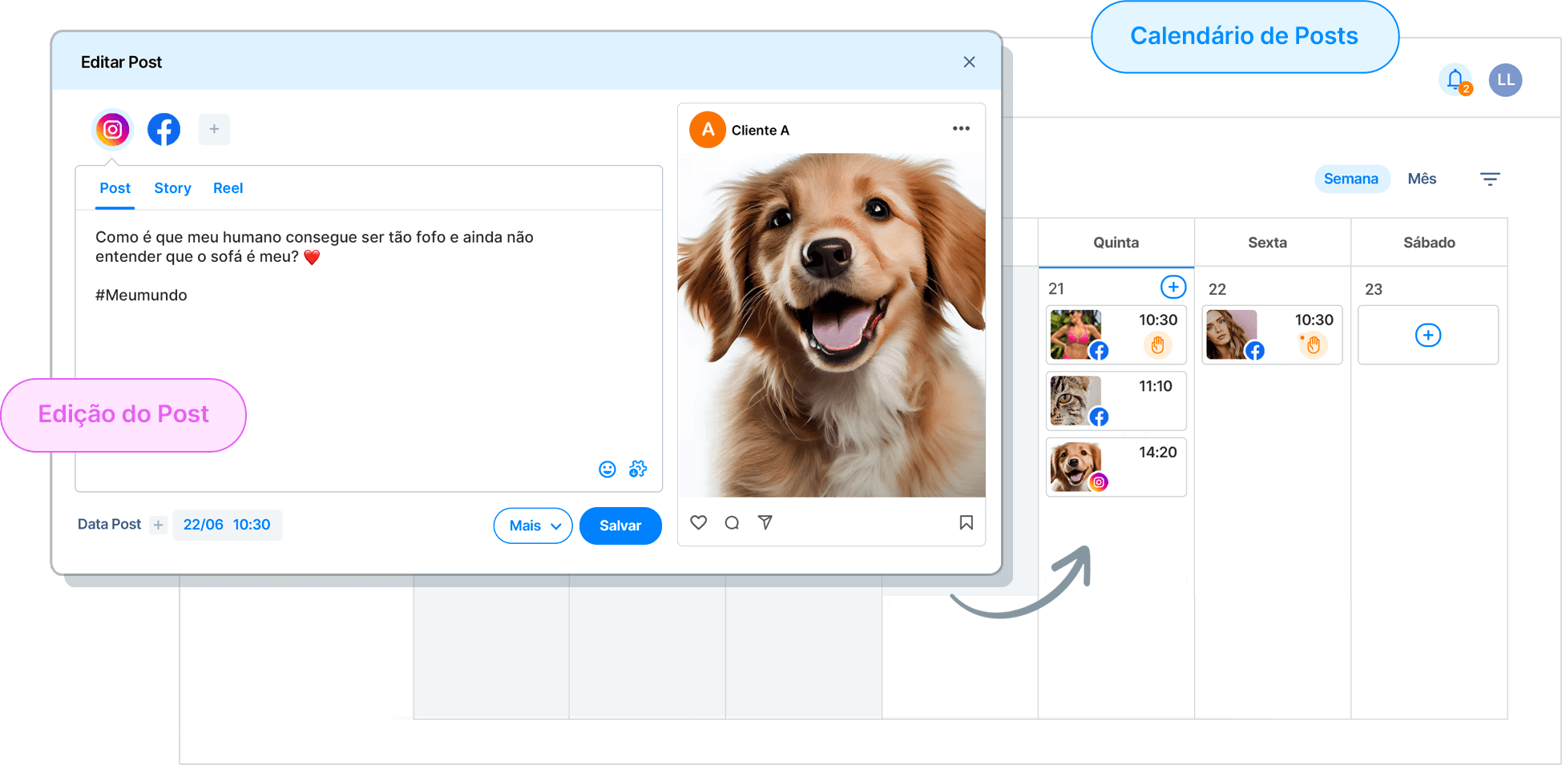Screen dimensions: 1562x765
Task: Switch to the Story tab
Action: (x=172, y=189)
